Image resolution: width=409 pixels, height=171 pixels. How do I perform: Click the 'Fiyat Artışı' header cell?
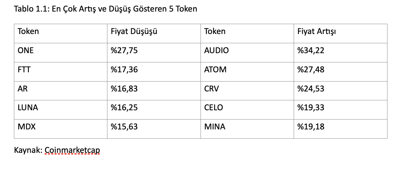[x=340, y=33]
